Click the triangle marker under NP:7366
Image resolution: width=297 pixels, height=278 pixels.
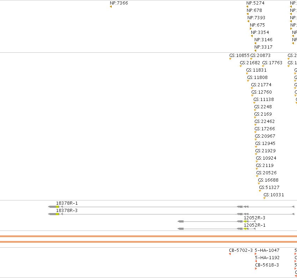coord(111,7)
